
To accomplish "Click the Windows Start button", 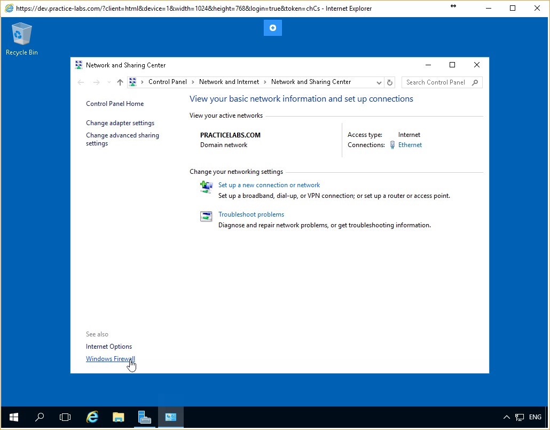I will pos(14,417).
